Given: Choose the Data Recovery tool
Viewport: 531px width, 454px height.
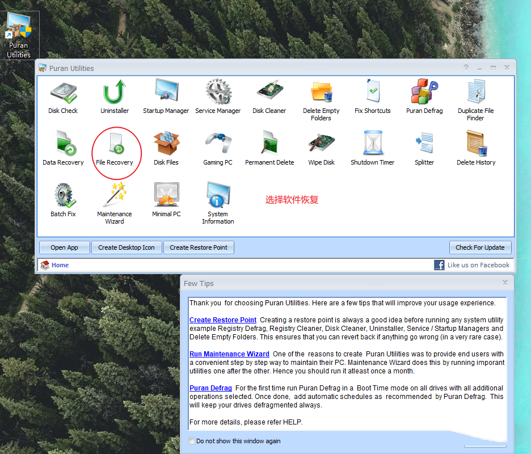Looking at the screenshot, I should point(63,148).
